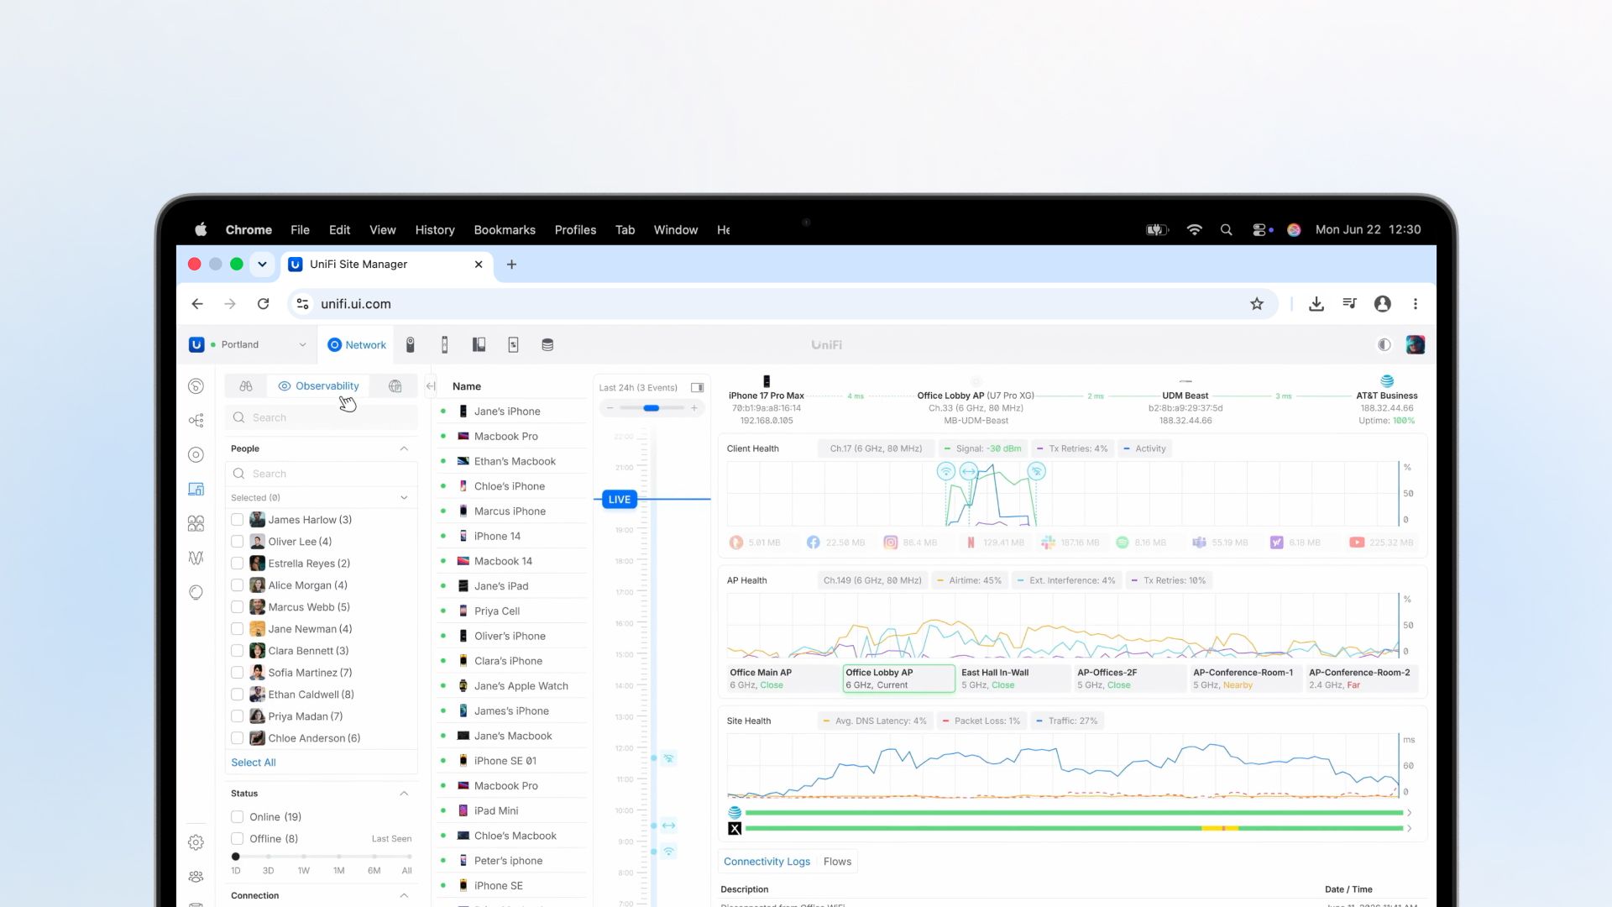Click the timeline zoom slider handle
This screenshot has height=907, width=1612.
pyautogui.click(x=652, y=408)
